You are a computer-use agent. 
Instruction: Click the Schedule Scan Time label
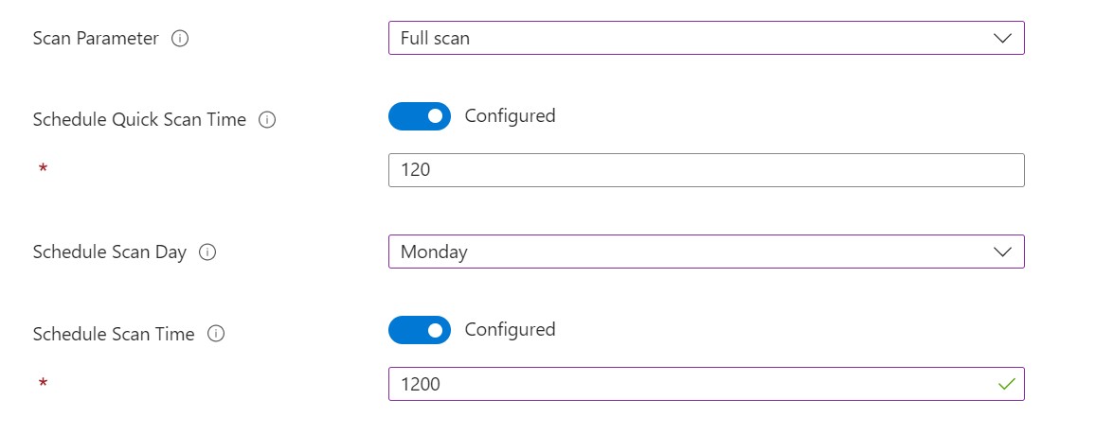tap(114, 334)
